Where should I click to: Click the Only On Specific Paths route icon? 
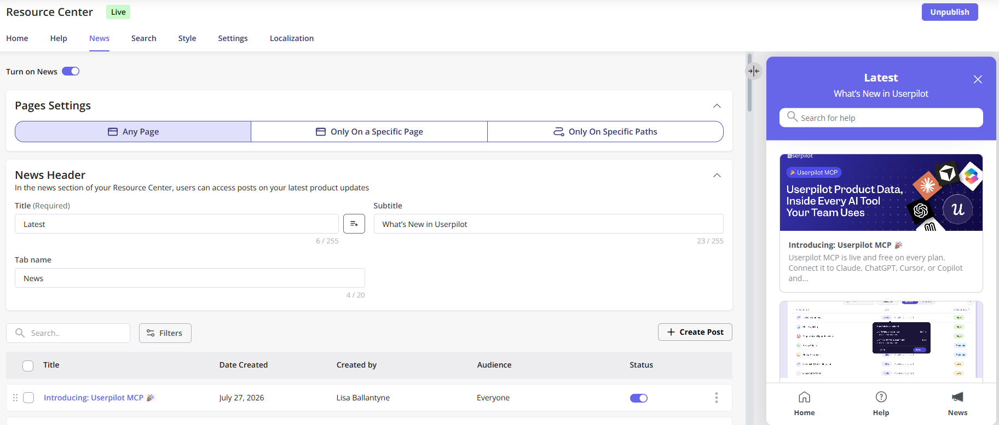click(x=559, y=132)
